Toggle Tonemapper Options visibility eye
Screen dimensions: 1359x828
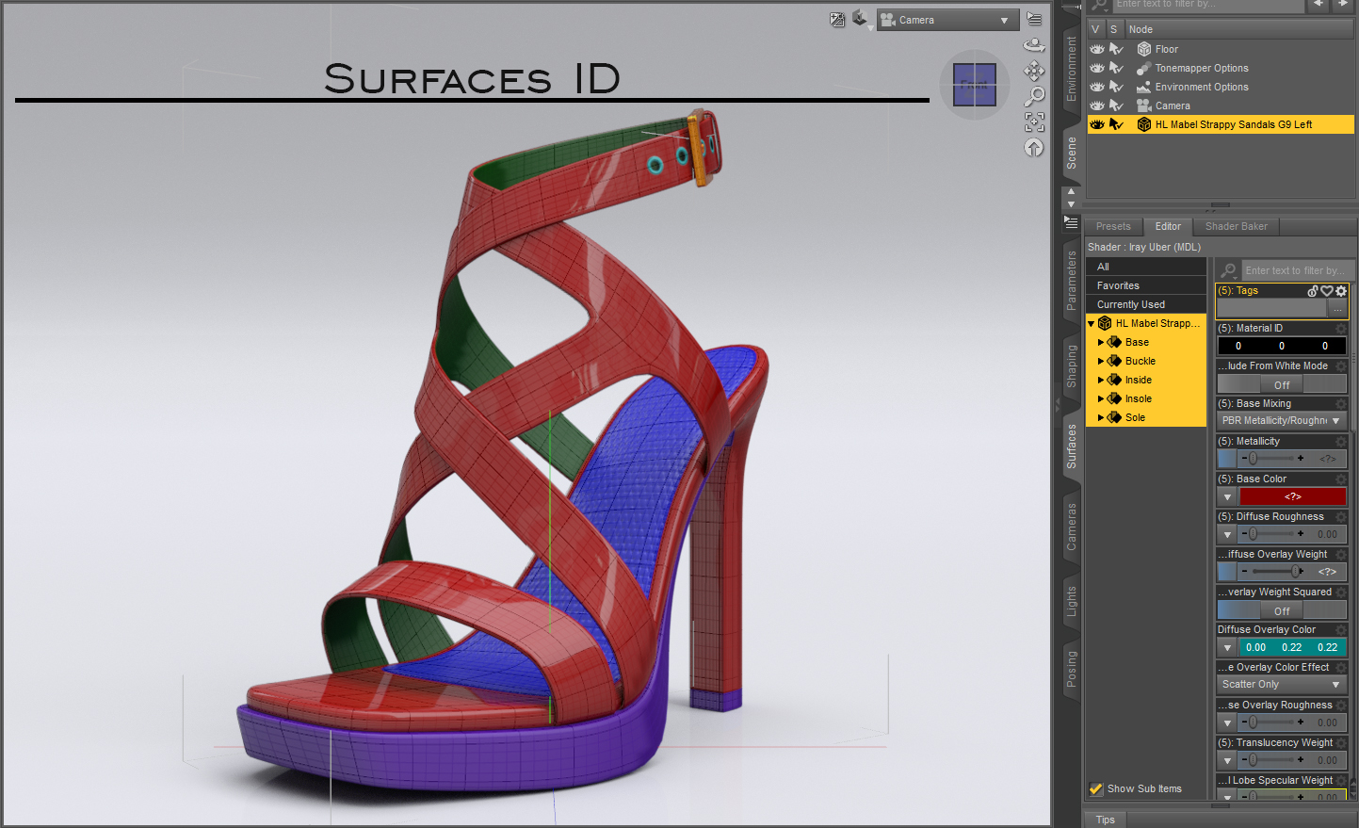point(1097,68)
